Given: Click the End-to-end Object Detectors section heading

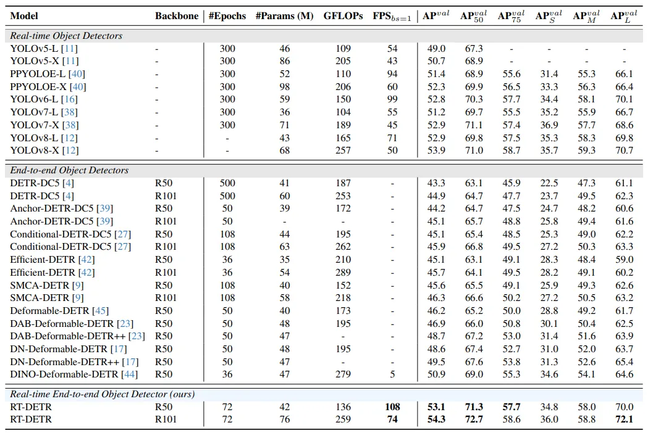Looking at the screenshot, I should click(69, 170).
